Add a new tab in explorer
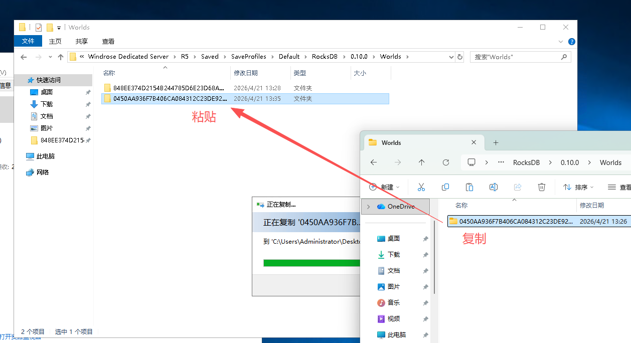The width and height of the screenshot is (631, 343). pyautogui.click(x=496, y=143)
